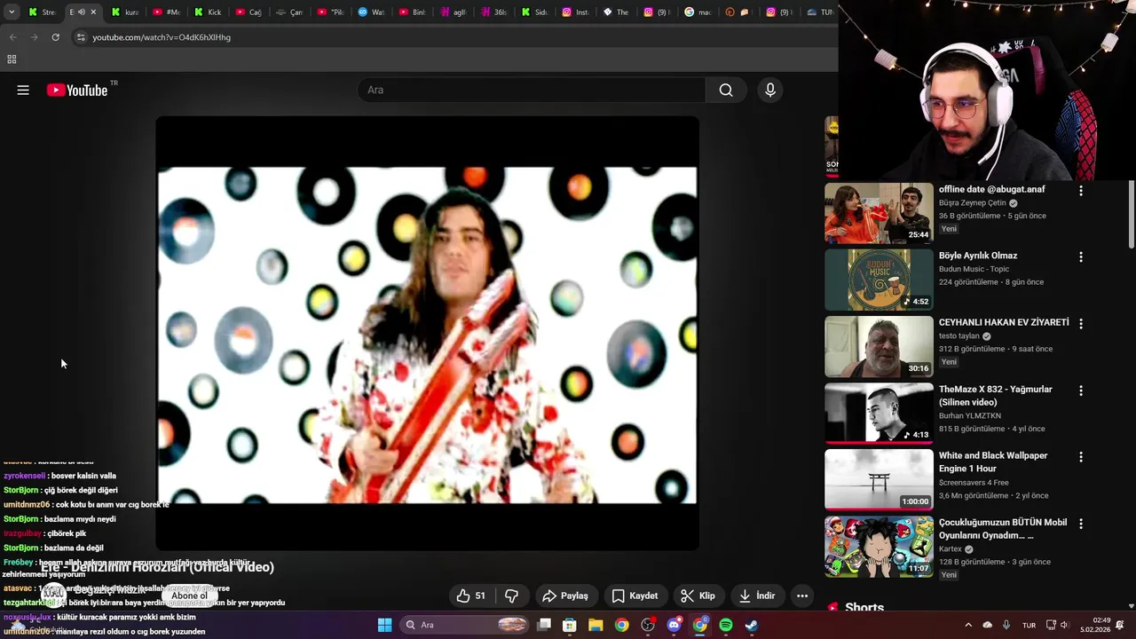Focus the YouTube 'Ara' search box
Viewport: 1136px width, 639px height.
532,90
